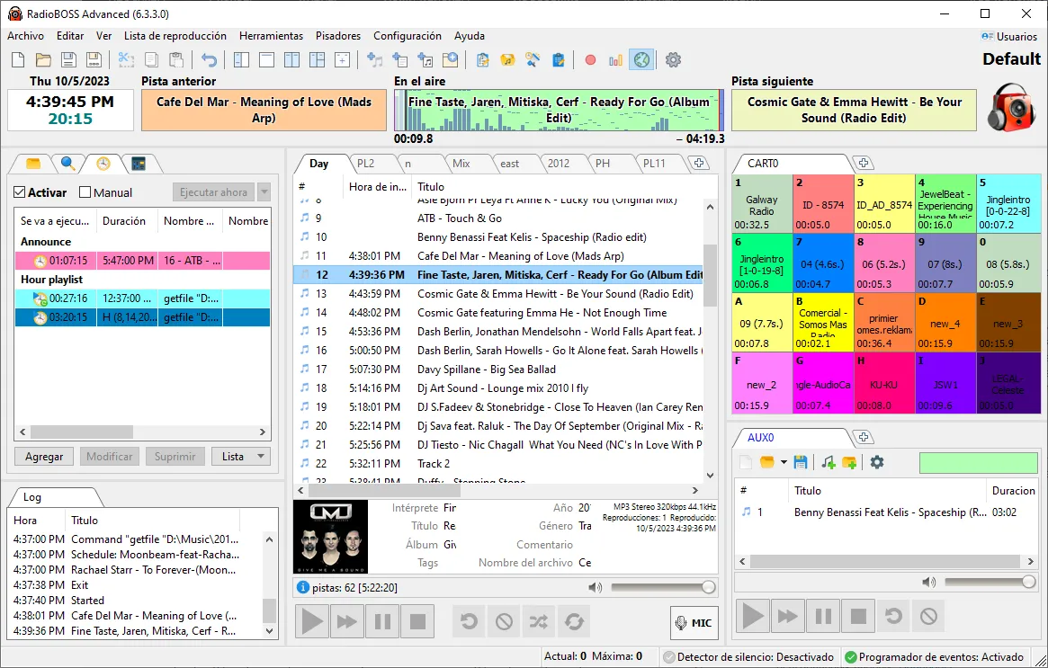Skip to next track in main player

pos(347,622)
